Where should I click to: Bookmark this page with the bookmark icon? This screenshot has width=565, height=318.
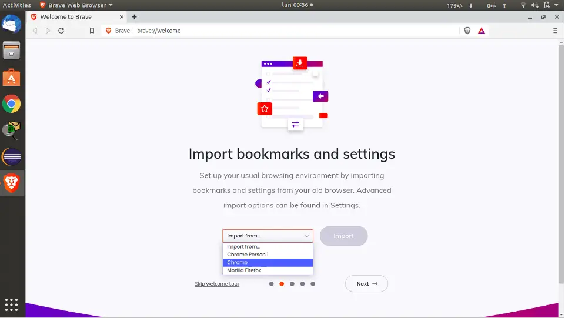click(92, 31)
